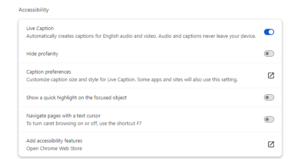This screenshot has width=290, height=159.
Task: Toggle quick highlight on focused object
Action: tap(269, 97)
